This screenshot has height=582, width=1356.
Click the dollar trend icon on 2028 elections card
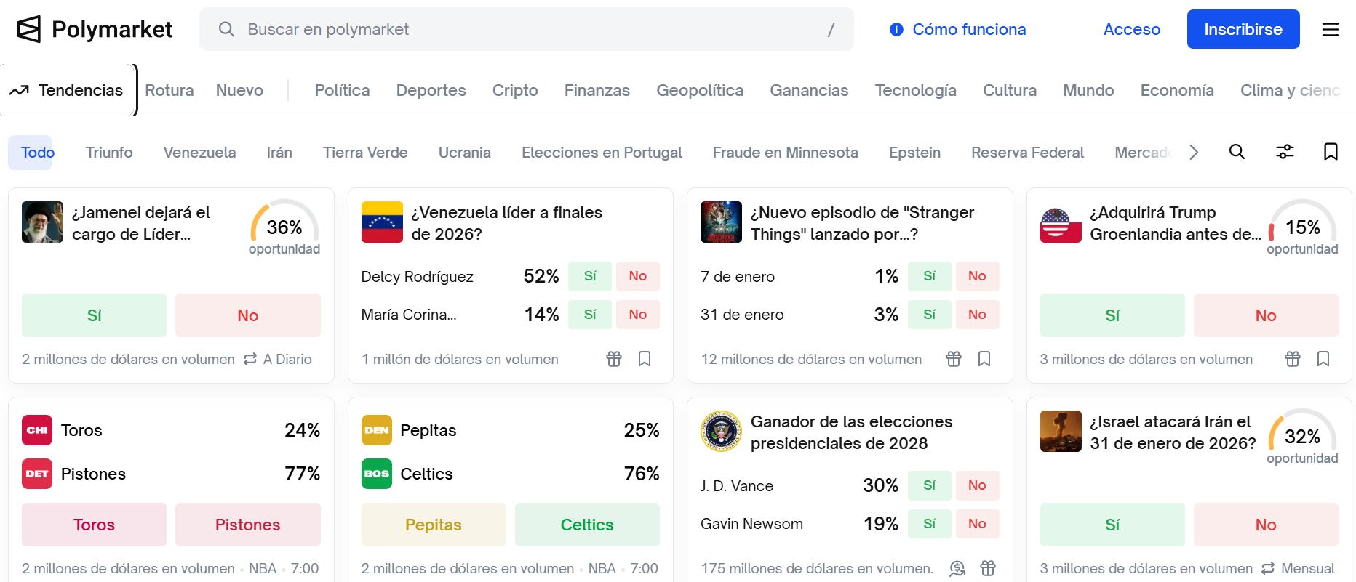click(x=959, y=567)
